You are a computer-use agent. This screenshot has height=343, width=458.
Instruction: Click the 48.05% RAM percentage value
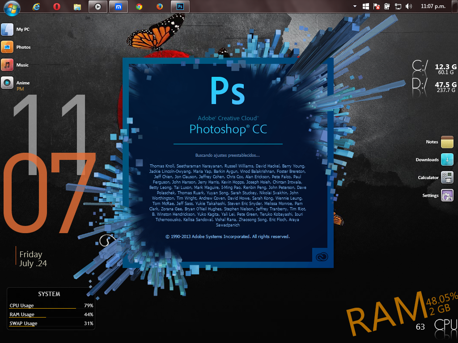tap(442, 299)
